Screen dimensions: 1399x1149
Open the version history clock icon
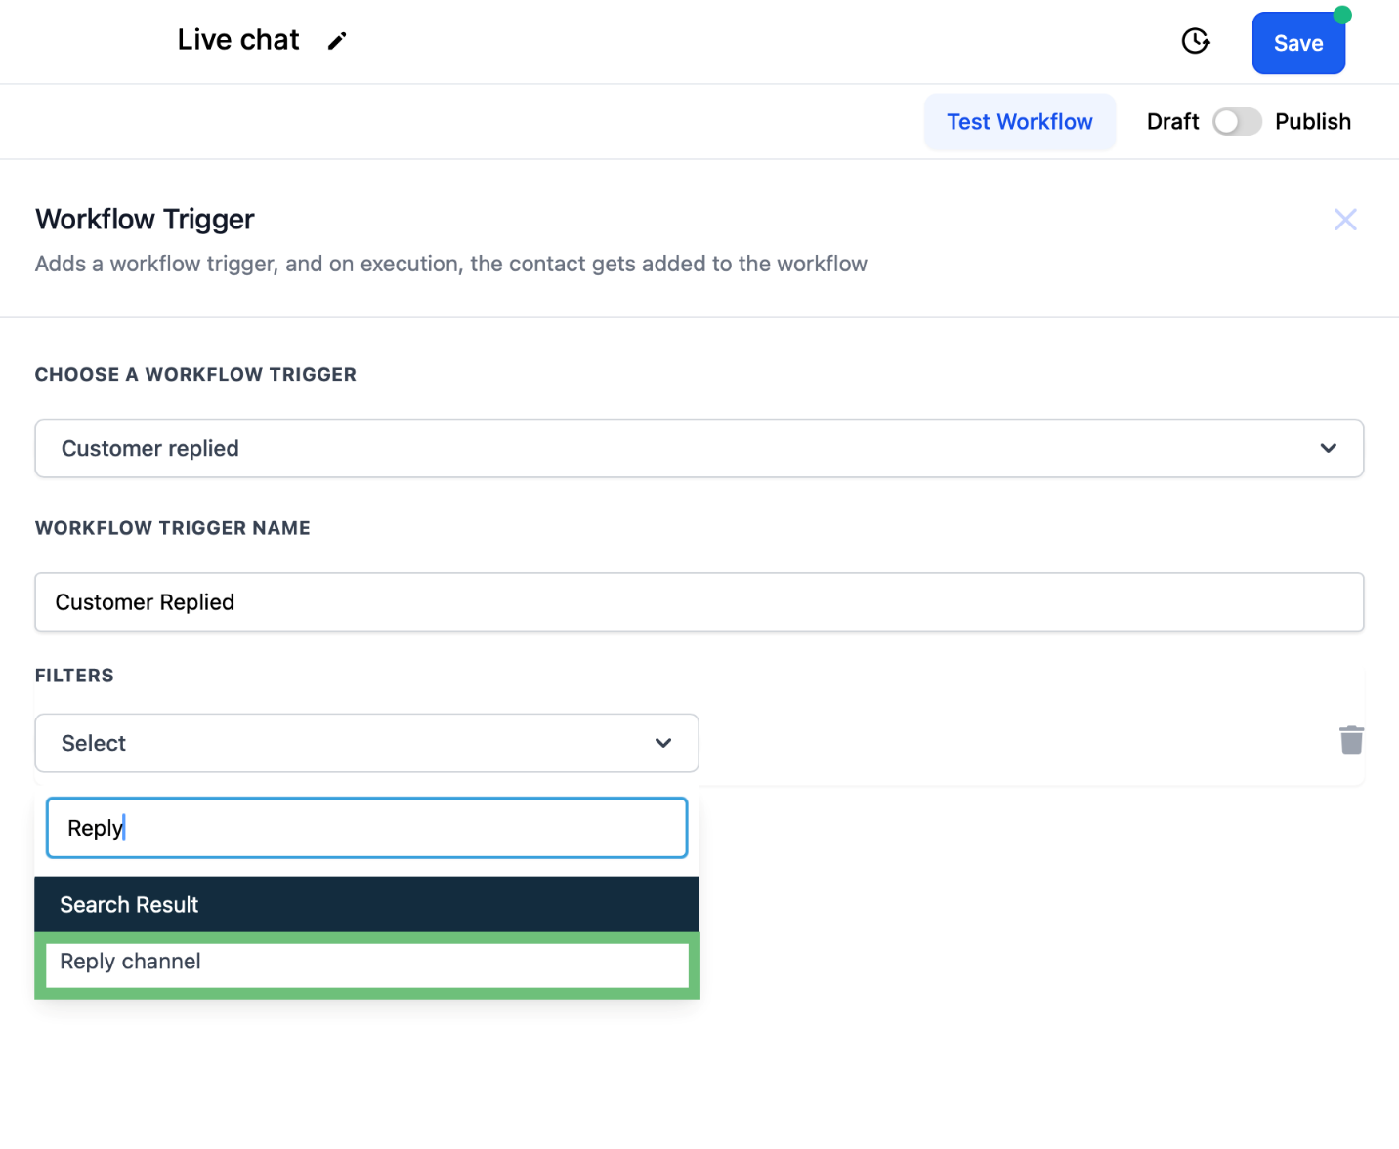pyautogui.click(x=1196, y=41)
